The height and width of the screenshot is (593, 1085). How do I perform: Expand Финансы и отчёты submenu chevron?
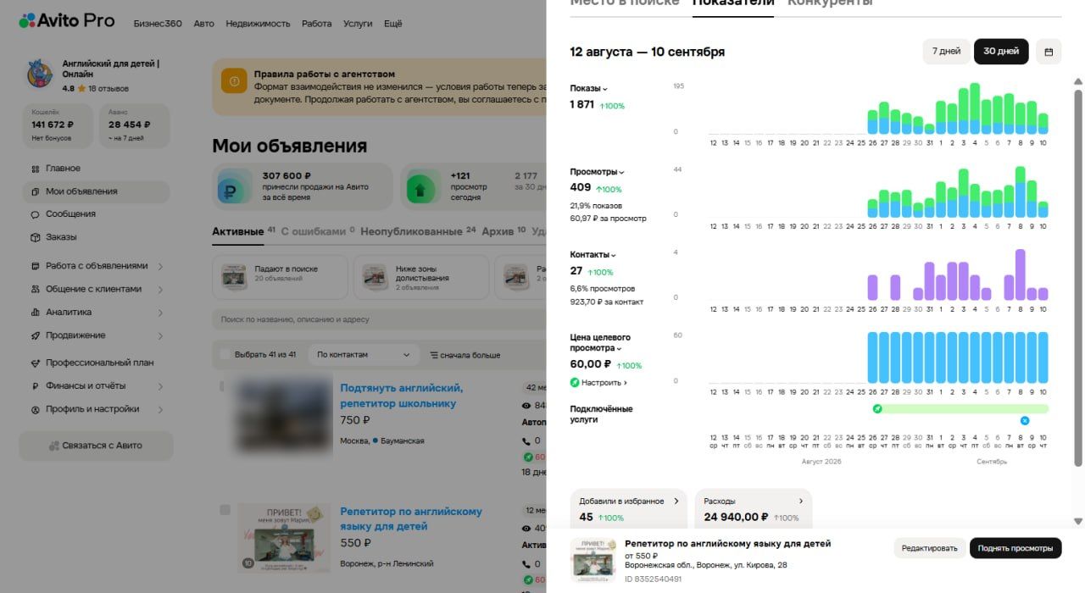(x=160, y=386)
